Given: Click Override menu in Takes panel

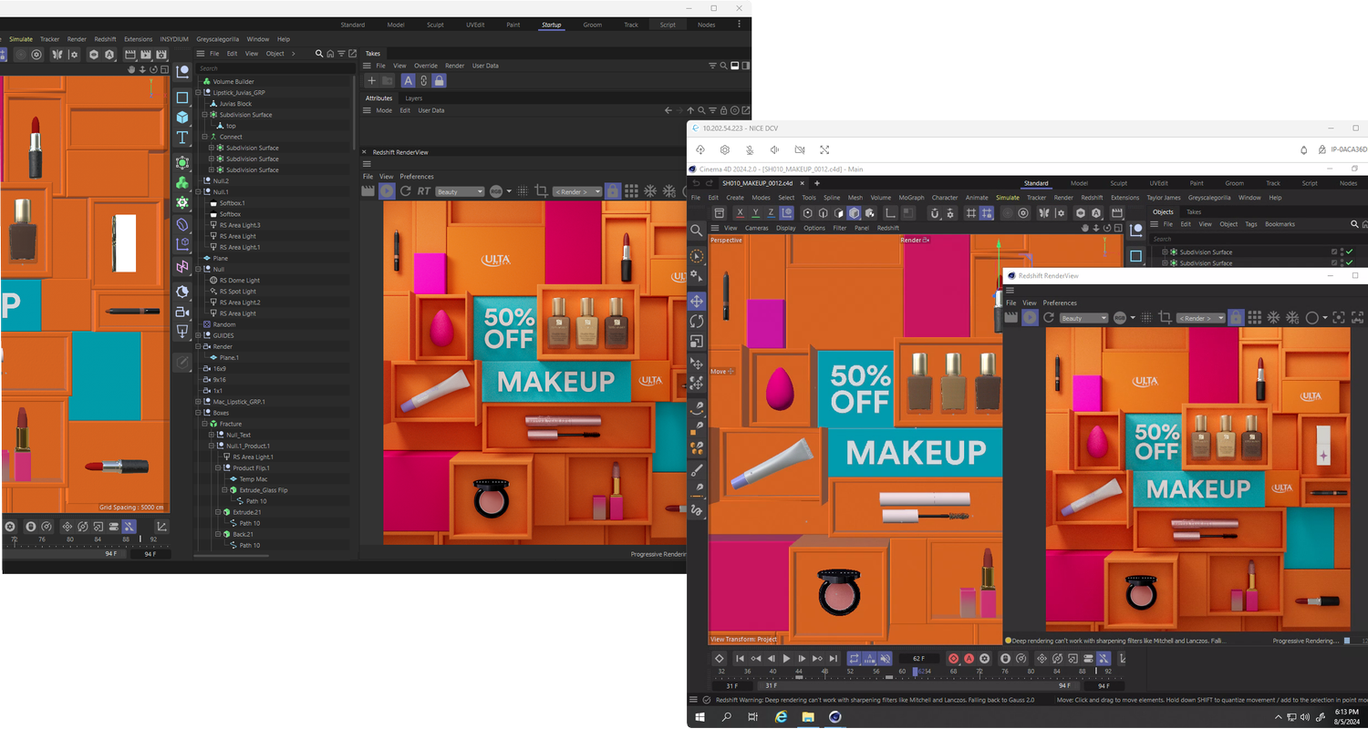Looking at the screenshot, I should [x=426, y=66].
